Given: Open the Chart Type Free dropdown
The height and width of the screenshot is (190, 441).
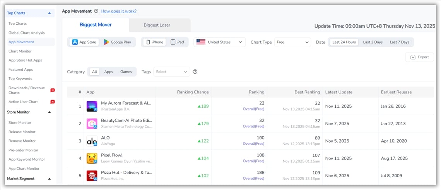Looking at the screenshot, I should coord(292,42).
